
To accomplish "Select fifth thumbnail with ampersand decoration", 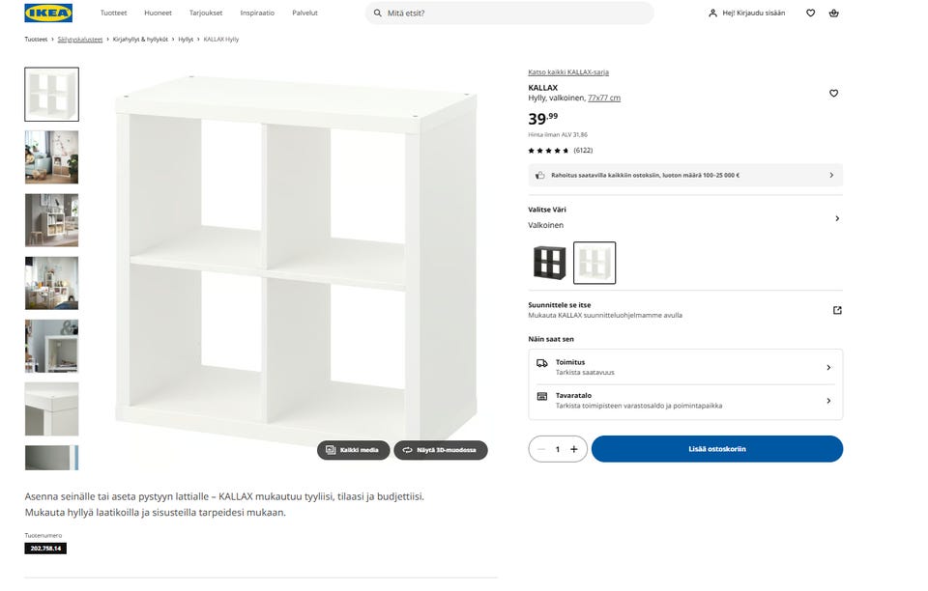I will click(51, 346).
